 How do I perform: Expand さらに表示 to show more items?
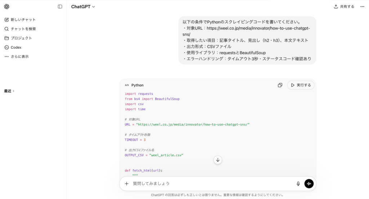(x=17, y=56)
